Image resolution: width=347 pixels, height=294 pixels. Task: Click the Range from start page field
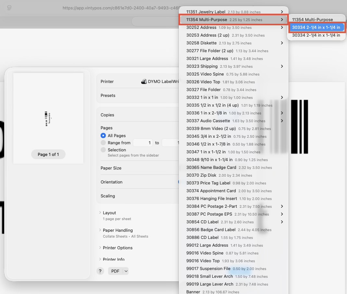pos(143,143)
